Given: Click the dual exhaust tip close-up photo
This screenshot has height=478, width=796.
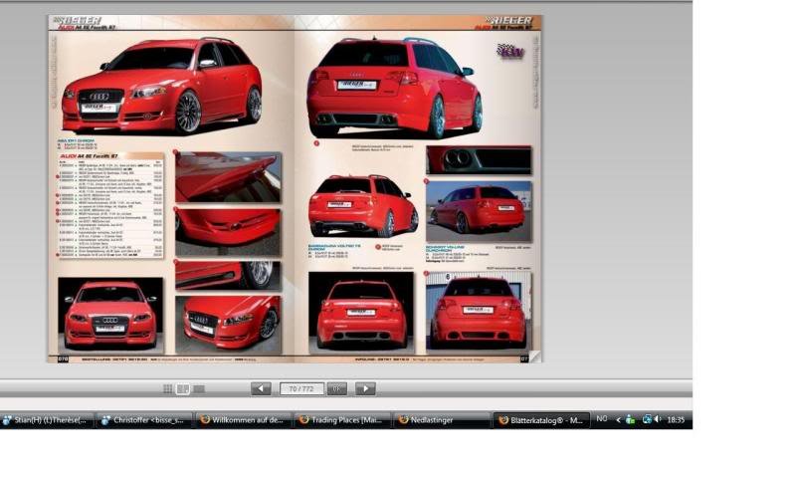Looking at the screenshot, I should [x=478, y=159].
